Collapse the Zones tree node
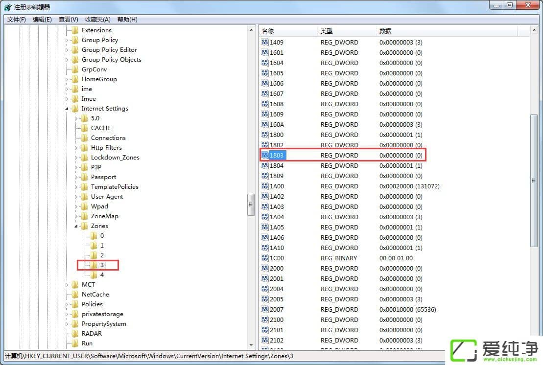The image size is (543, 365). click(x=76, y=226)
